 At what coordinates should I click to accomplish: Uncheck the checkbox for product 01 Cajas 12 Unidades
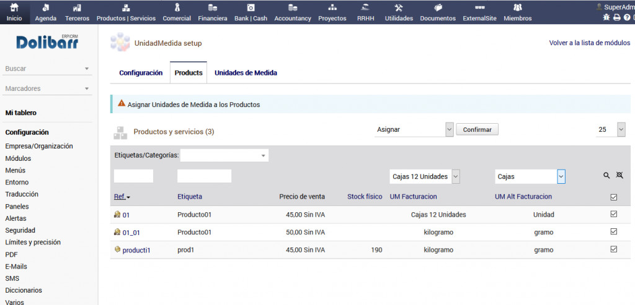(x=613, y=214)
